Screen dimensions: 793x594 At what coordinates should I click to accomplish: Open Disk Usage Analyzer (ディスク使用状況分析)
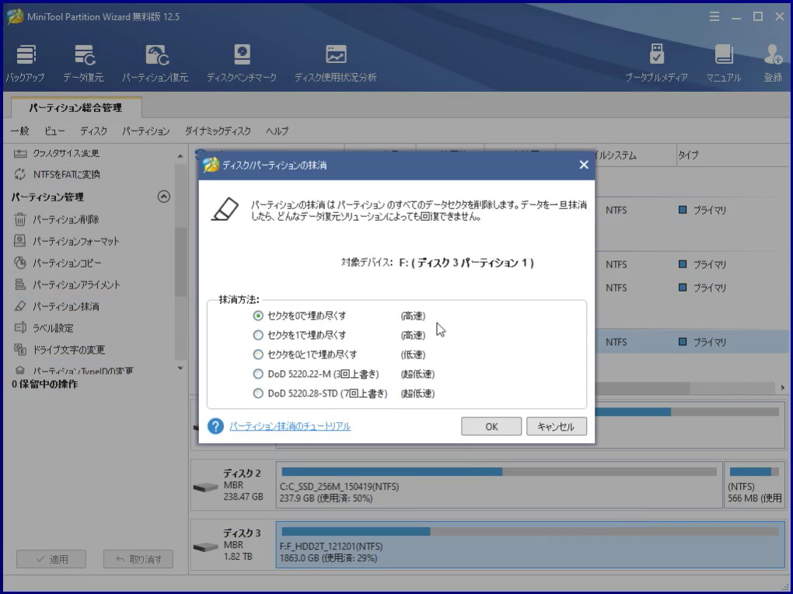tap(335, 63)
